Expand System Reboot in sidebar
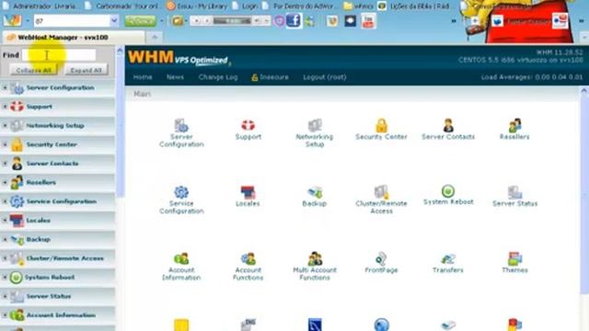This screenshot has height=331, width=589. coord(6,278)
